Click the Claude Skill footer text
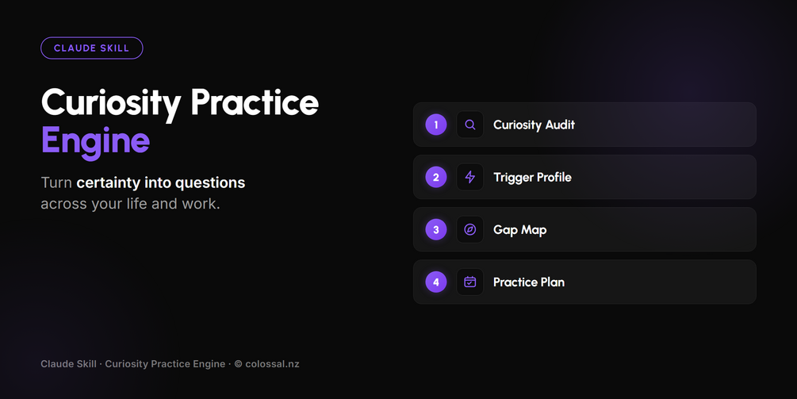The height and width of the screenshot is (399, 797). [69, 364]
